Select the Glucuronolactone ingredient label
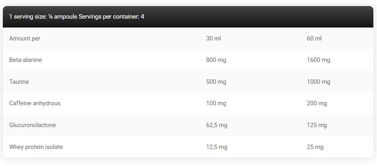 [x=32, y=125]
